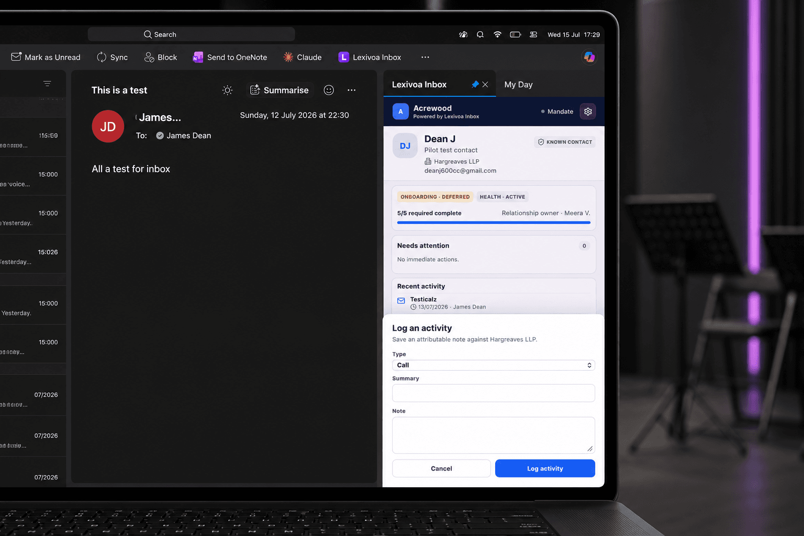Screen dimensions: 804x536
Task: Click the Hargreaves LLP building icon
Action: [428, 161]
